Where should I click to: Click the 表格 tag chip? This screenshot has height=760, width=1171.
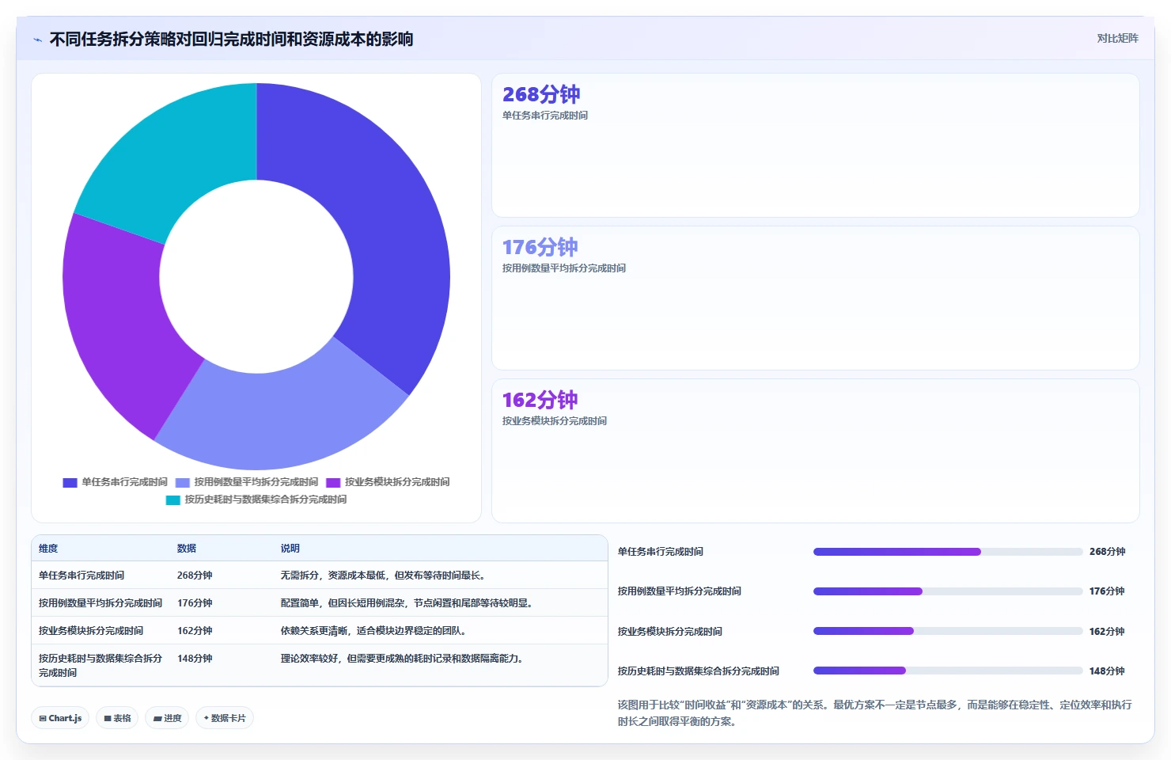tap(117, 718)
